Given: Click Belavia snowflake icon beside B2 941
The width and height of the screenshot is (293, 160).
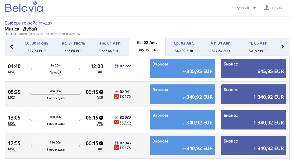Looking at the screenshot, I should [x=117, y=92].
